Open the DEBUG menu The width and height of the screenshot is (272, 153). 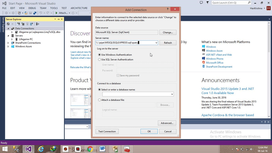point(32,8)
